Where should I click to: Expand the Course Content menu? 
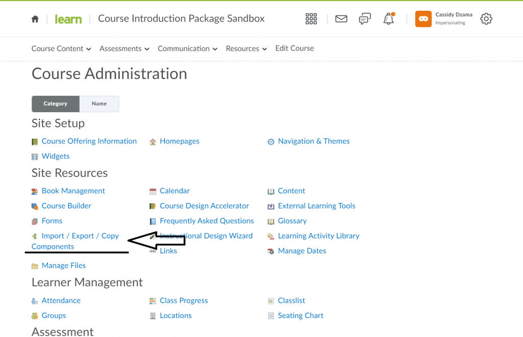[58, 48]
